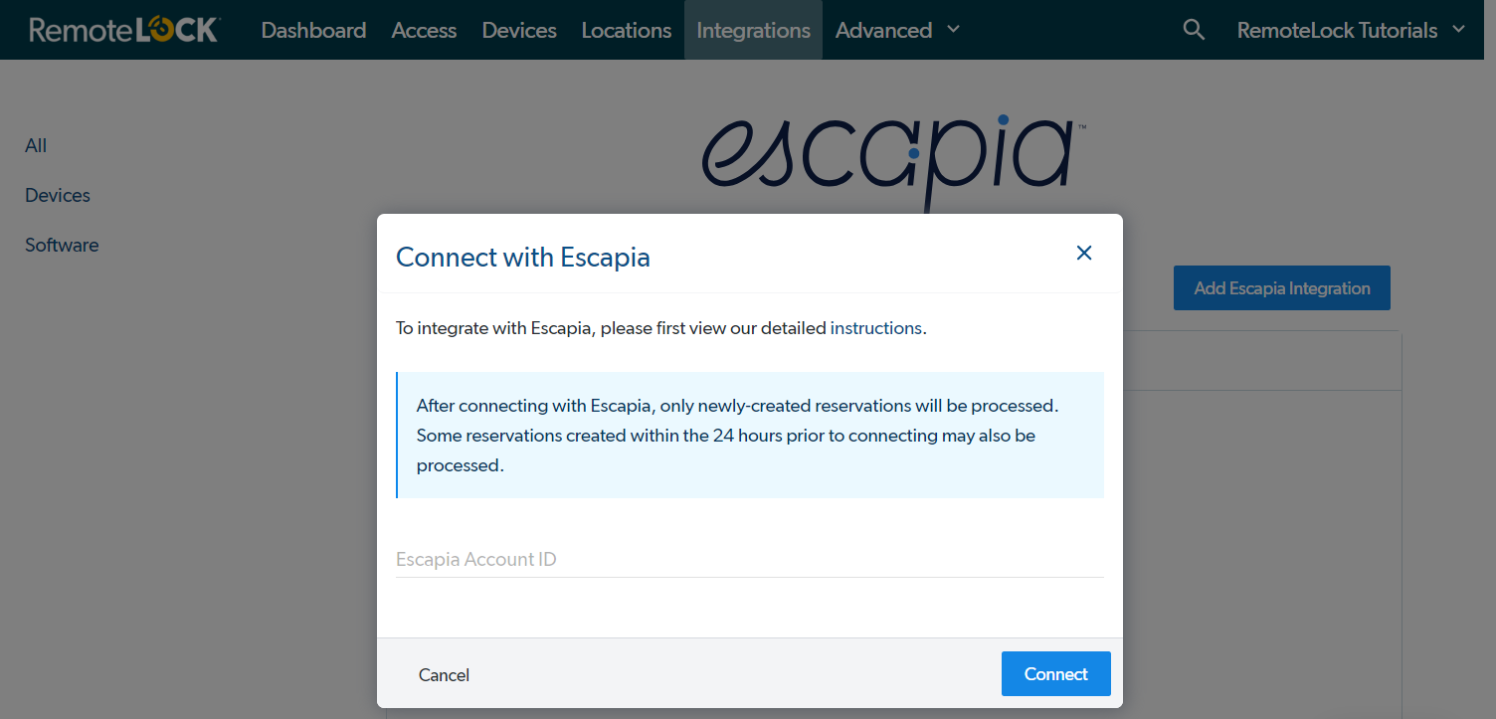The height and width of the screenshot is (719, 1496).
Task: Expand the Advanced menu chevron
Action: coord(953,30)
